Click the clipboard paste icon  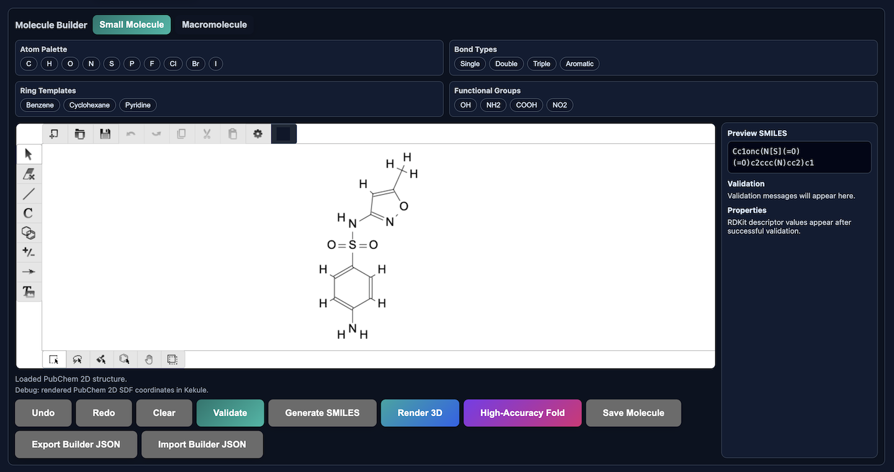click(x=233, y=134)
